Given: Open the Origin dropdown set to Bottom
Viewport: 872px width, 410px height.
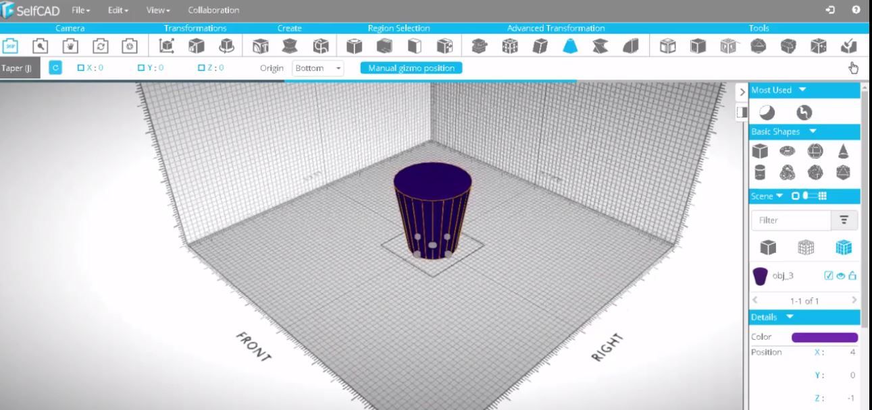Looking at the screenshot, I should point(317,67).
